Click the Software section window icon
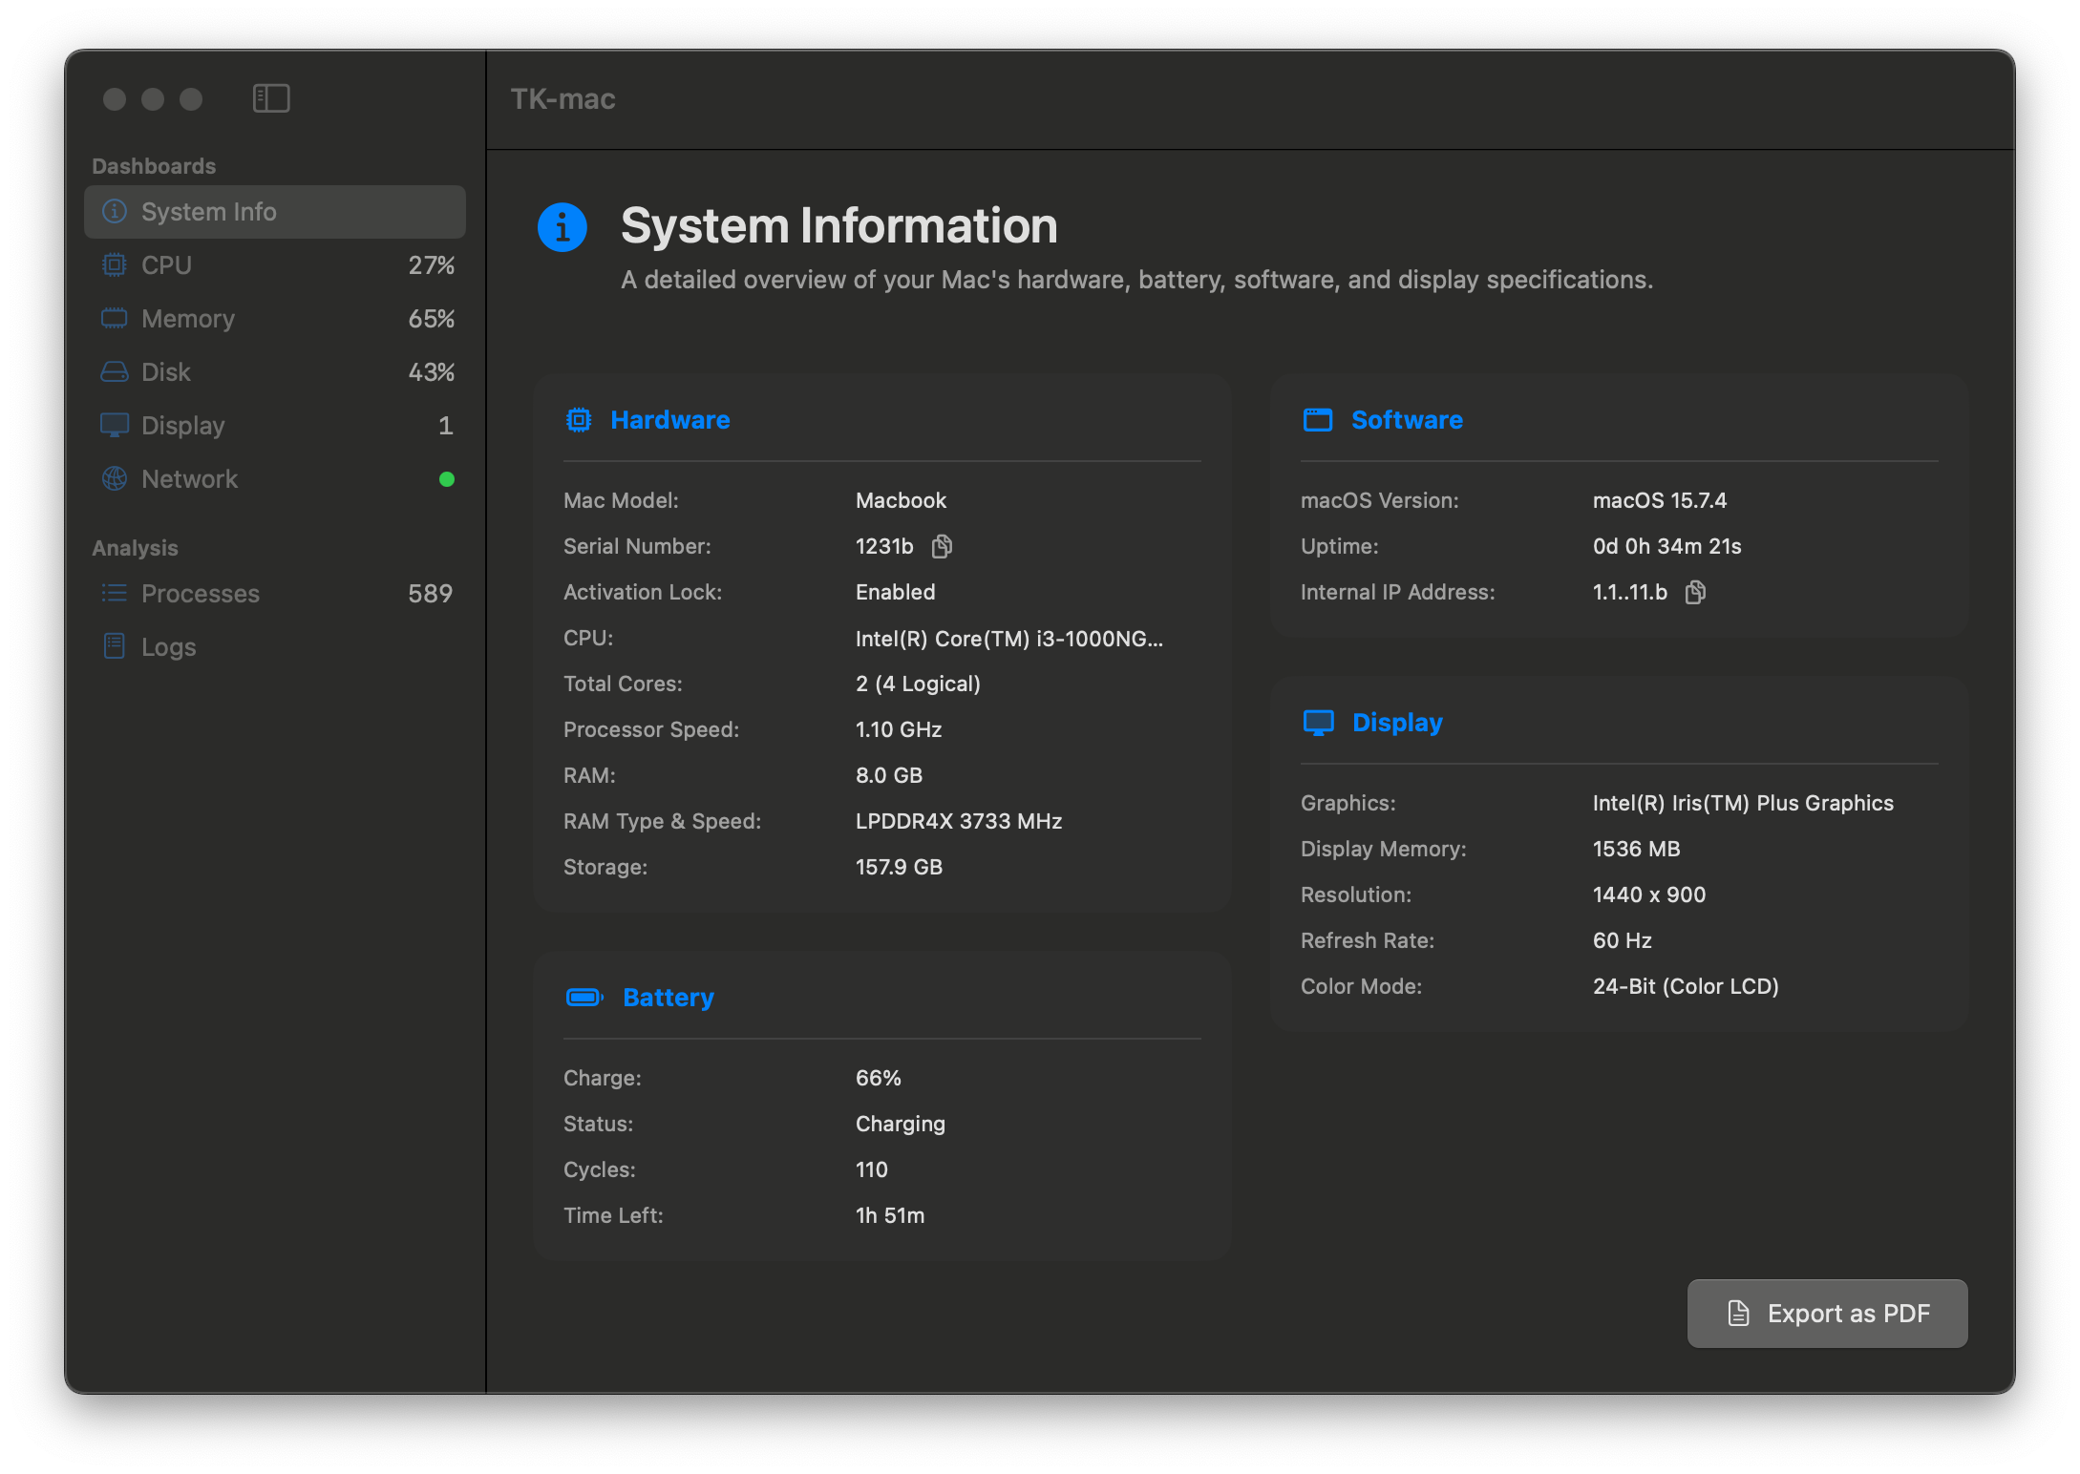Screen dimensions: 2080x1474 [x=1318, y=419]
